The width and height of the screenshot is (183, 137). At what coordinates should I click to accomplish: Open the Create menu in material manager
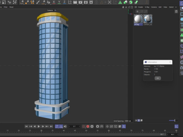140,7
